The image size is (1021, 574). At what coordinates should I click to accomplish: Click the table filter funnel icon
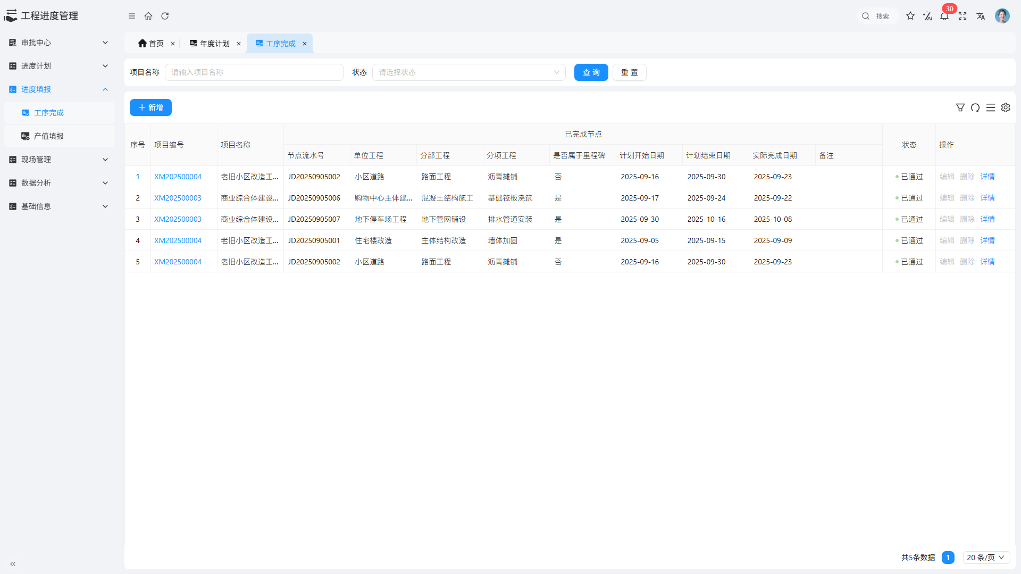pyautogui.click(x=960, y=107)
